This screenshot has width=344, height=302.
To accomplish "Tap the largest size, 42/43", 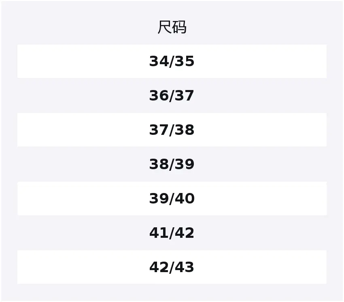I will pyautogui.click(x=172, y=267).
